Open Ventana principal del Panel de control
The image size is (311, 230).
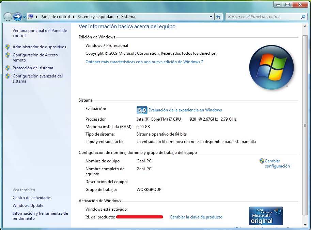tap(40, 33)
